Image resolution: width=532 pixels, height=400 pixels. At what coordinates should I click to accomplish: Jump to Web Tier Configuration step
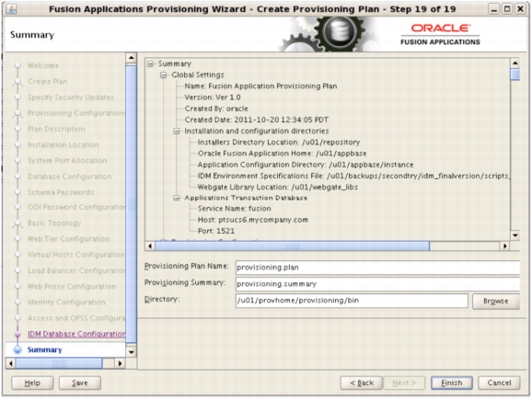click(68, 239)
